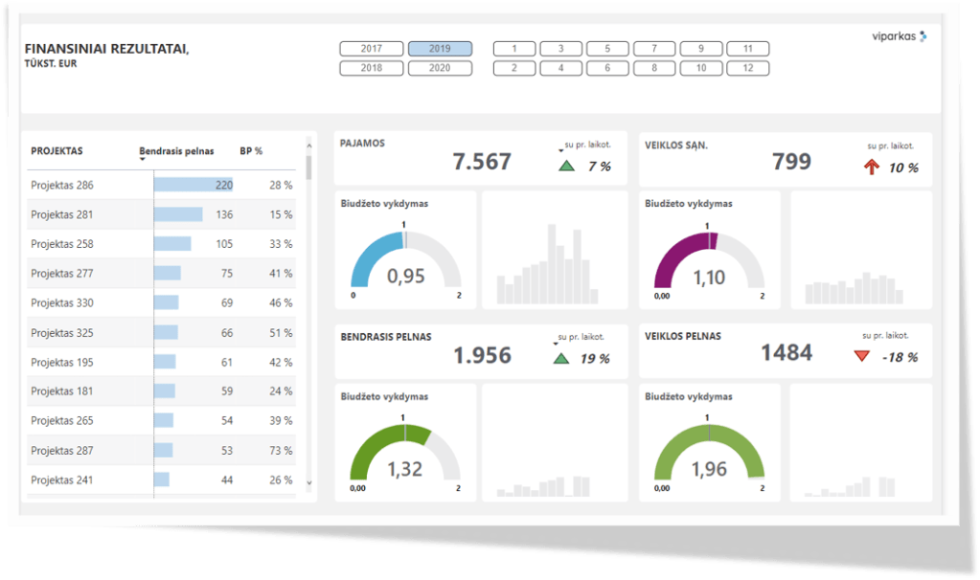The height and width of the screenshot is (580, 980).
Task: Click the project list scrollbar thumb
Action: (x=308, y=167)
